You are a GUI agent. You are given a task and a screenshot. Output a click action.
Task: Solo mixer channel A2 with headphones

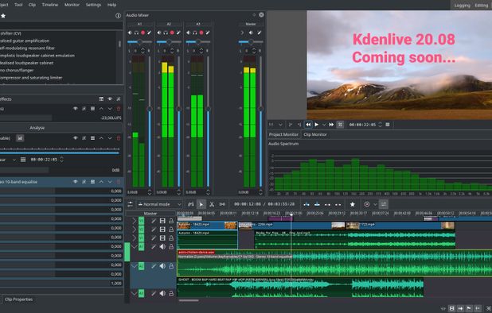click(x=166, y=33)
